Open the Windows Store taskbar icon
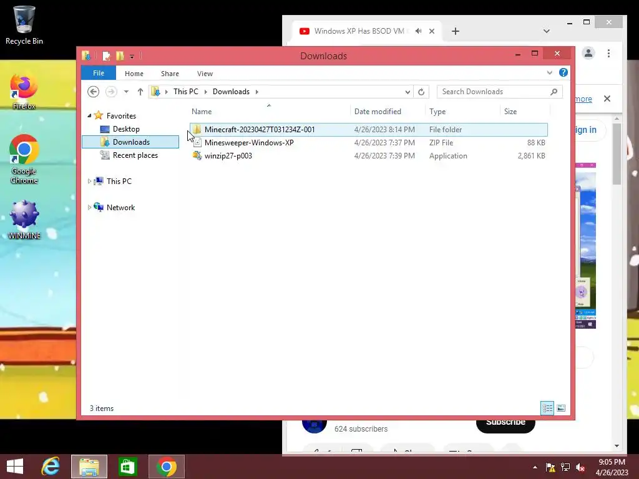The width and height of the screenshot is (639, 479). 127,467
